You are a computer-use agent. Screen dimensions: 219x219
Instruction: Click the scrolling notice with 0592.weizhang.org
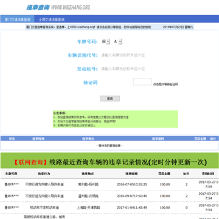click(x=89, y=27)
